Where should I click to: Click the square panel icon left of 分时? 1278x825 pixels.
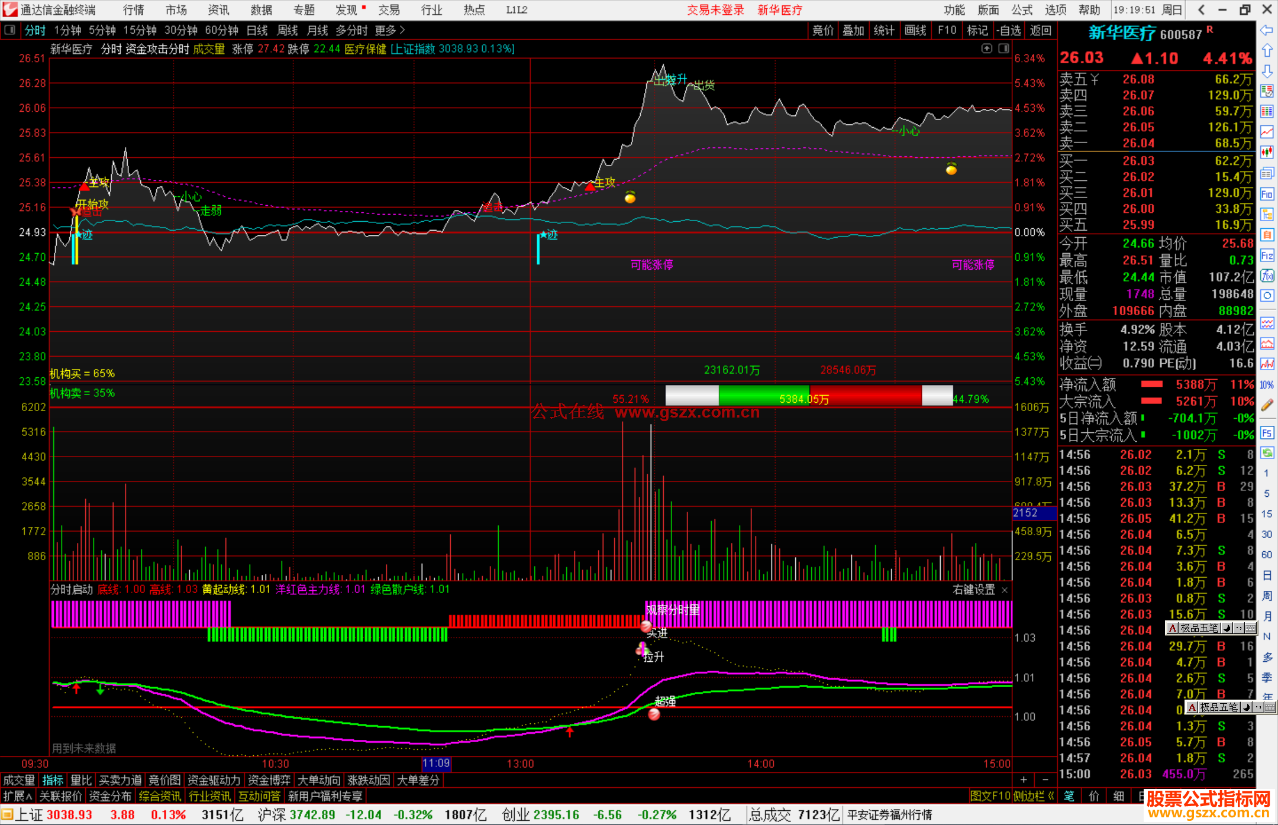[x=9, y=30]
